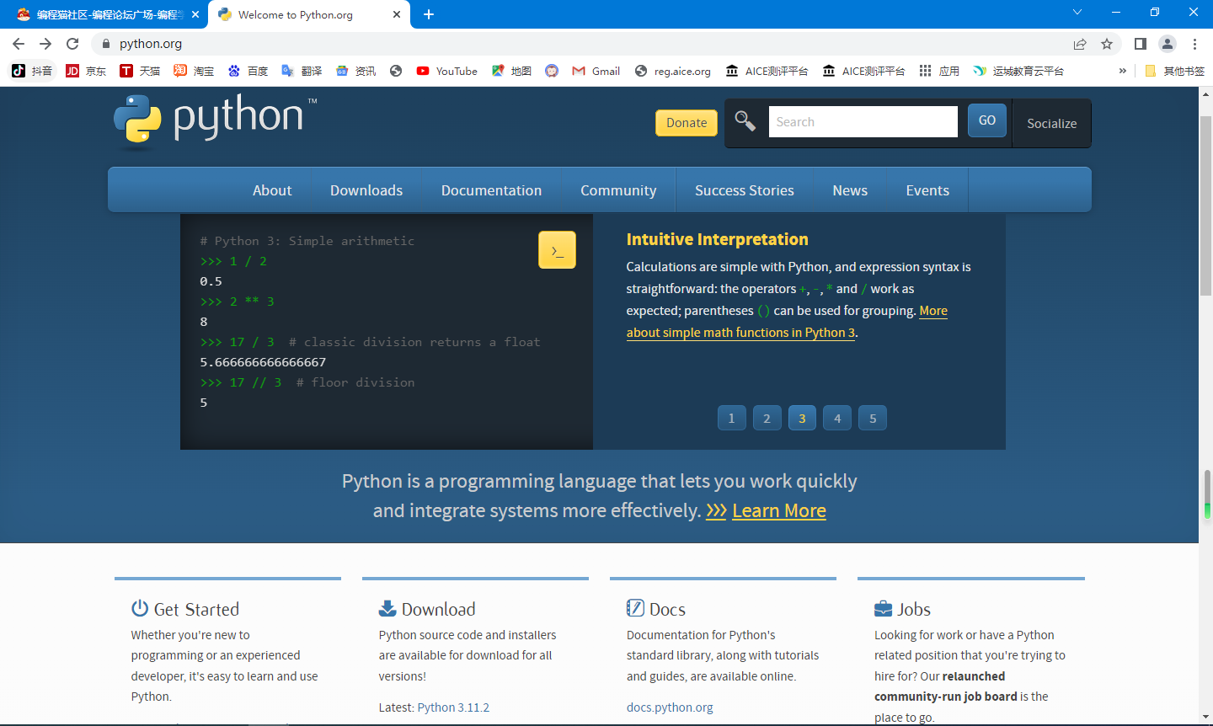
Task: Open the browser profile avatar
Action: pyautogui.click(x=1168, y=44)
